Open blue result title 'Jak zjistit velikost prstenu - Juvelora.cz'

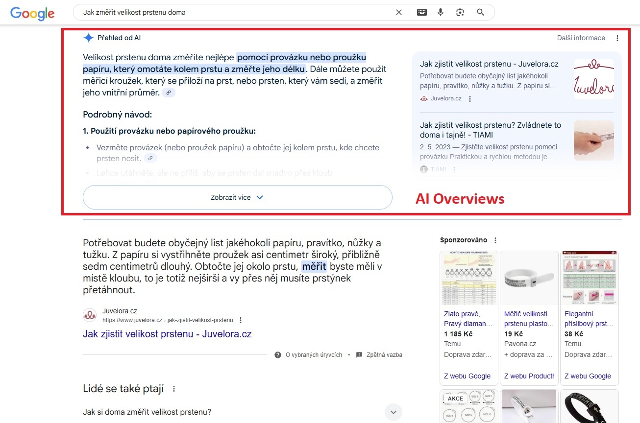[167, 334]
